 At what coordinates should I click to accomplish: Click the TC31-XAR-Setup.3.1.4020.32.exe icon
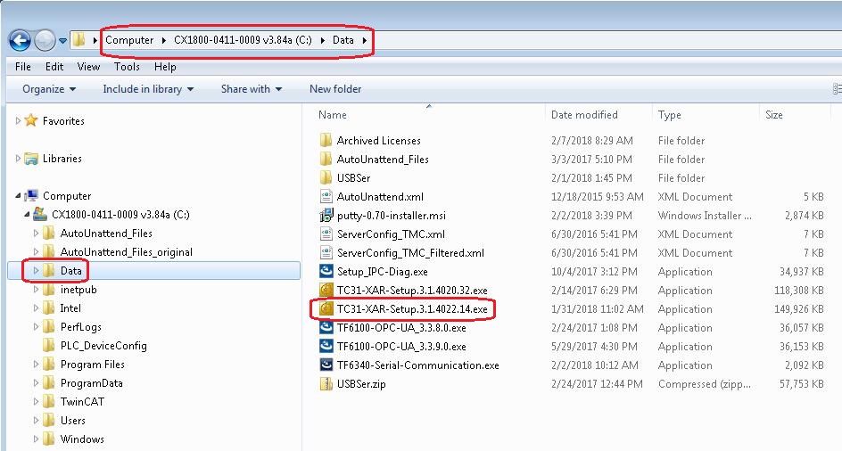click(326, 291)
